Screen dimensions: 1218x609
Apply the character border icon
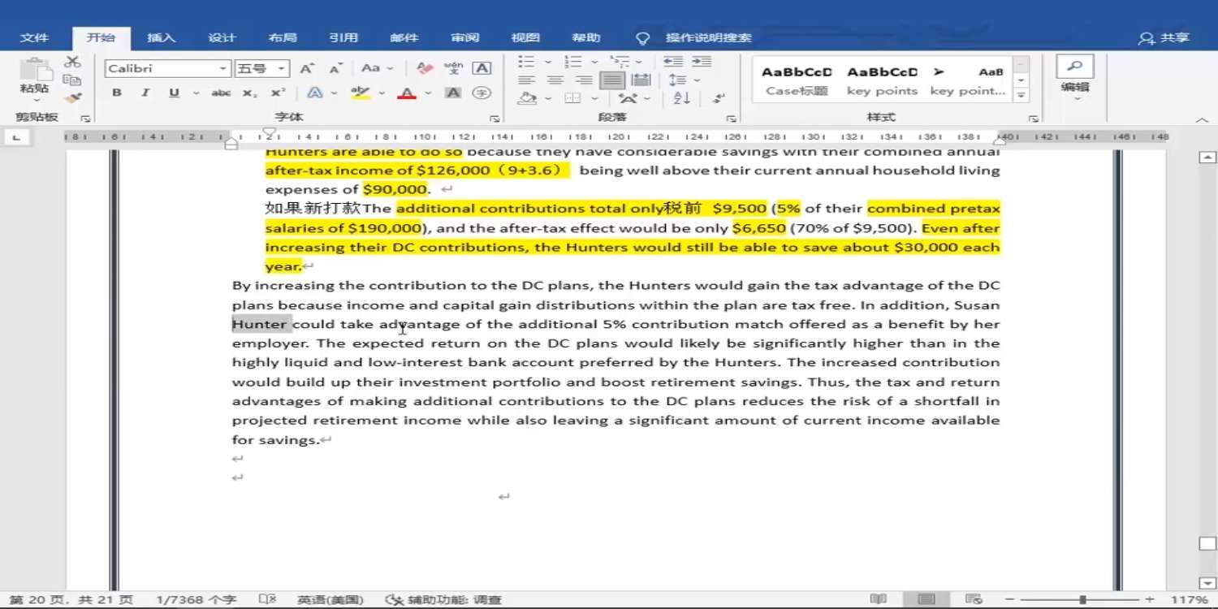(482, 69)
